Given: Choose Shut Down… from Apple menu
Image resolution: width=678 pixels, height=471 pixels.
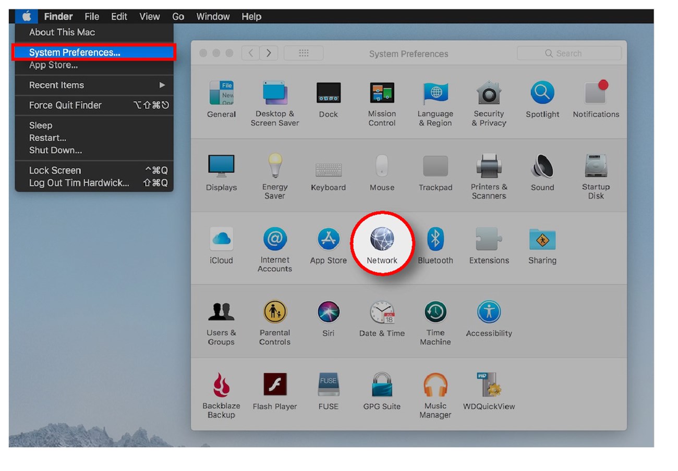Looking at the screenshot, I should [x=94, y=151].
